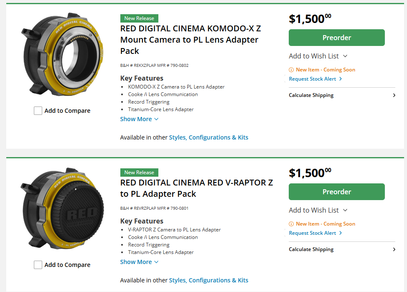Expand Show More for V-RAPTOR key features

click(139, 262)
